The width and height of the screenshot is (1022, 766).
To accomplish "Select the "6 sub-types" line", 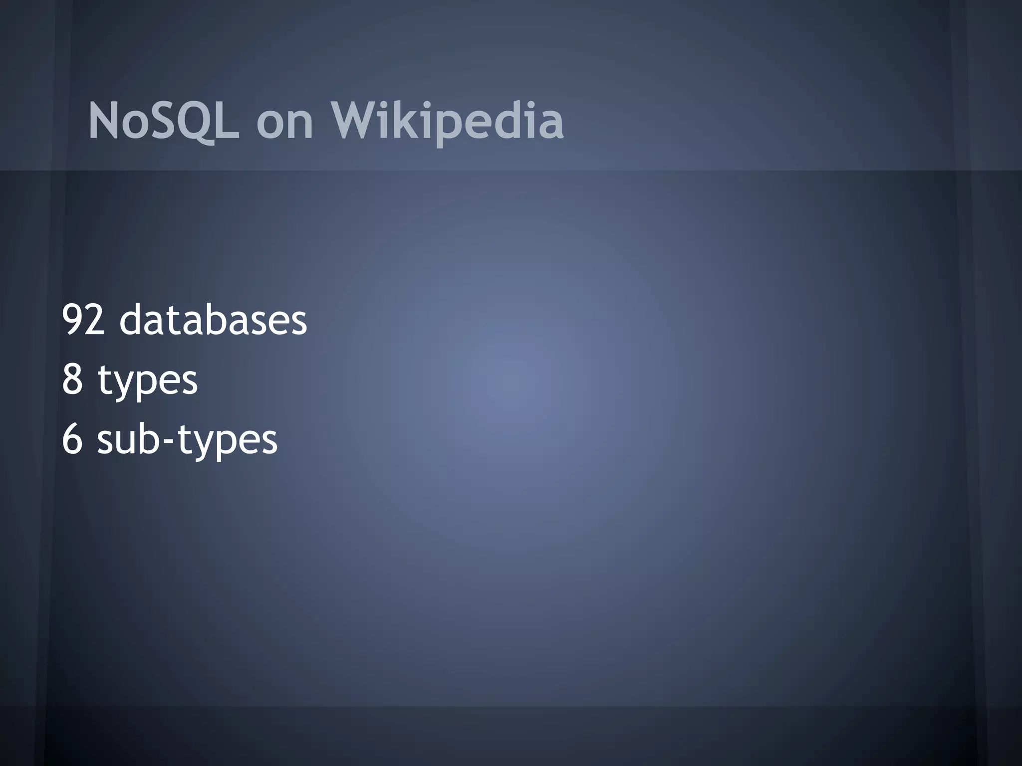I will pos(170,440).
